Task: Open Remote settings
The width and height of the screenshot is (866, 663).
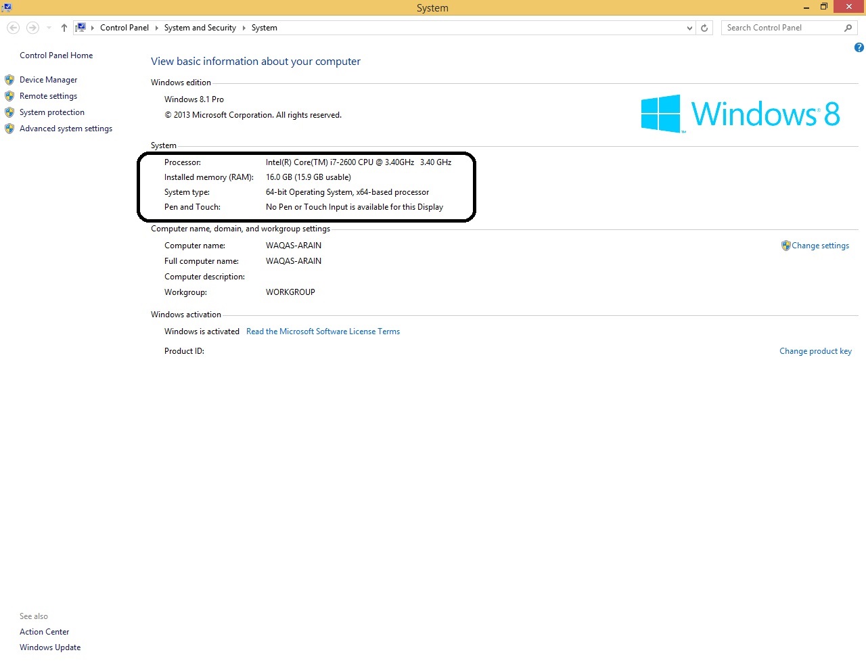Action: [49, 96]
